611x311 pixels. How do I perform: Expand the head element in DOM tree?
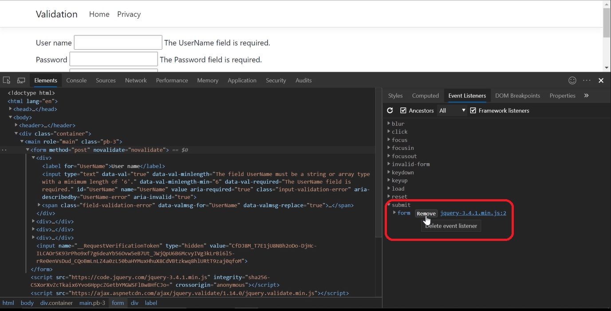tap(11, 109)
